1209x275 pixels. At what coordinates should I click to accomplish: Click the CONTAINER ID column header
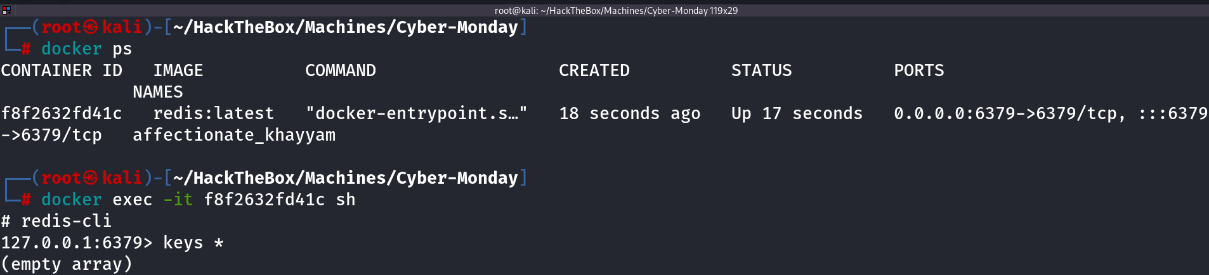click(x=62, y=70)
